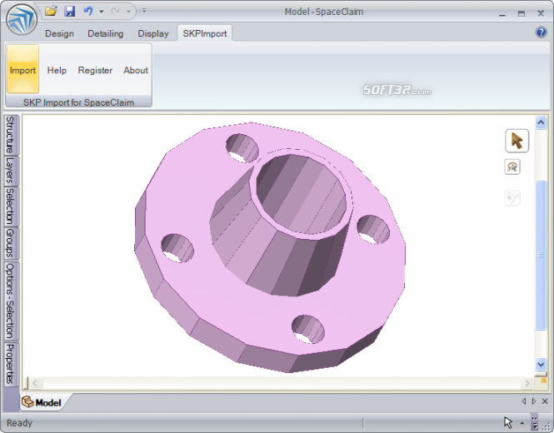Click the Open folder icon
Screen dimensions: 554x433
click(51, 11)
